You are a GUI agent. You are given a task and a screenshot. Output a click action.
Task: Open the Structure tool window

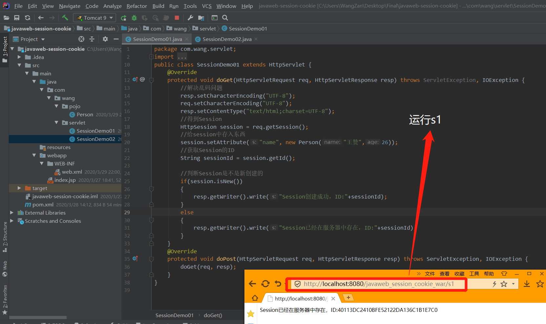click(5, 237)
